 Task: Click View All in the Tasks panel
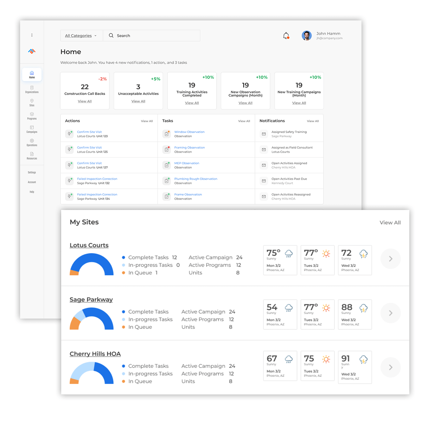[244, 121]
